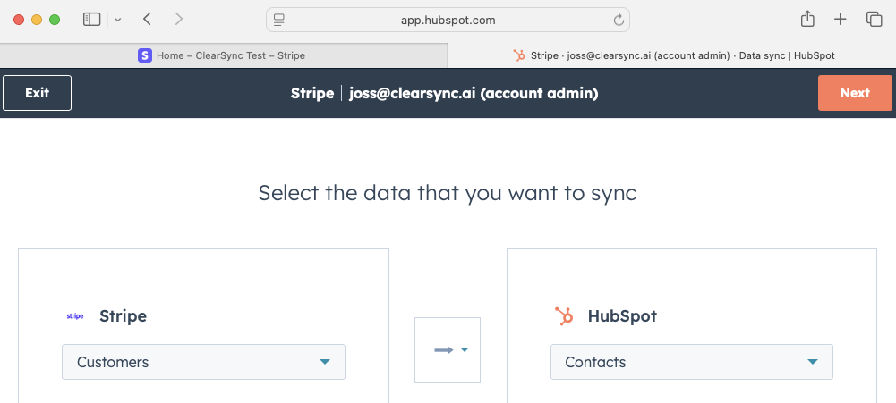Screen dimensions: 896x403
Task: Select the Data sync | HubSpot tab
Action: click(673, 55)
